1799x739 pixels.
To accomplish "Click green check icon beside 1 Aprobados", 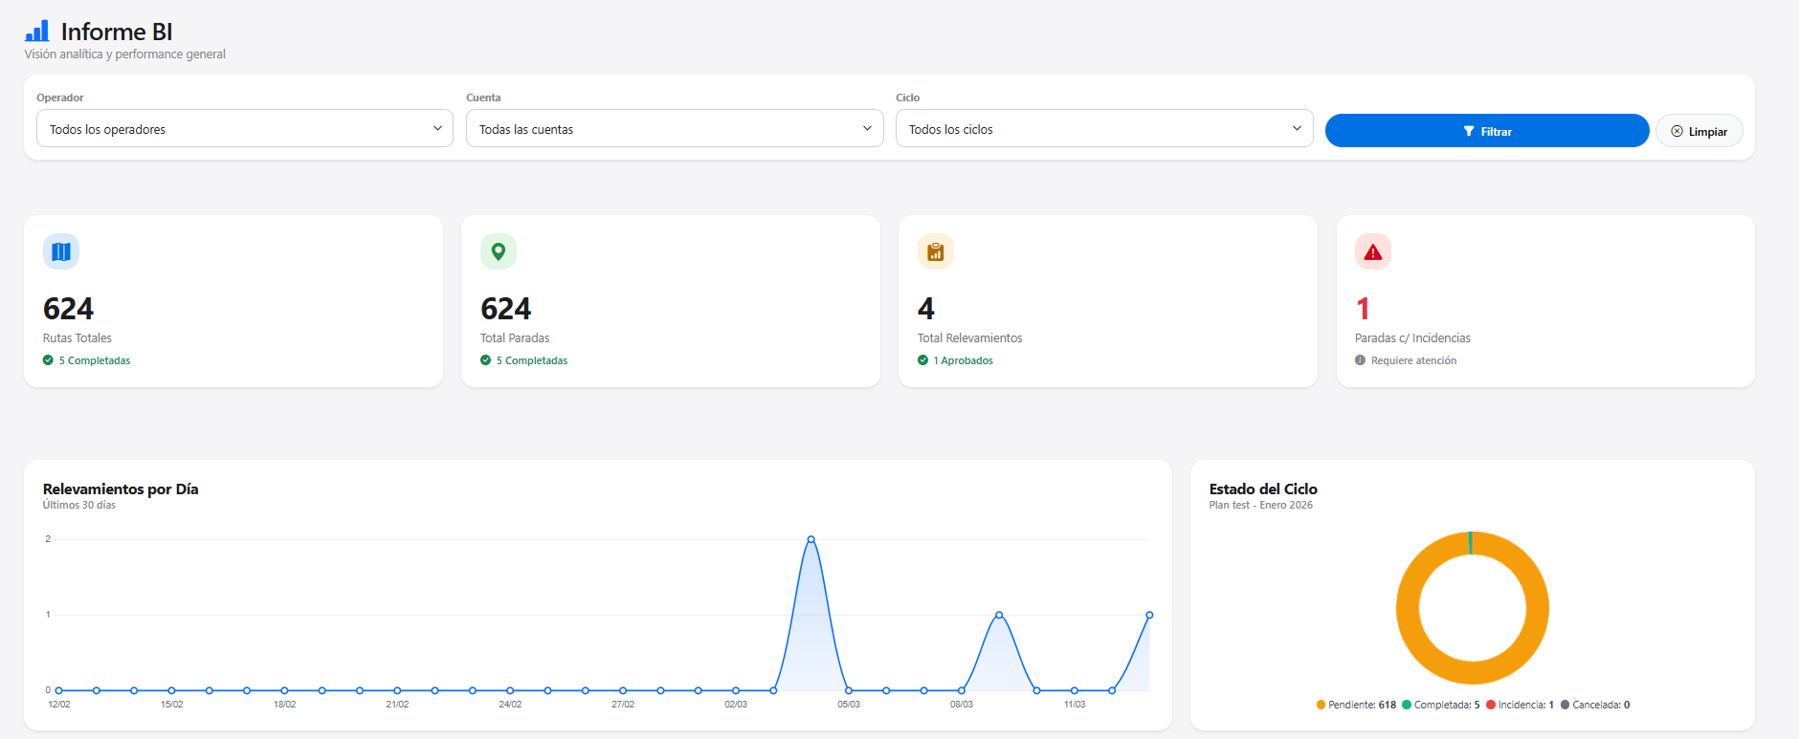I will tap(922, 360).
